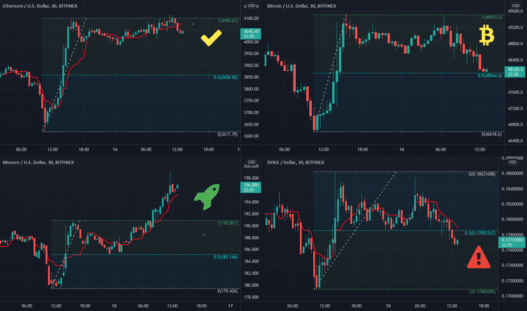The width and height of the screenshot is (527, 311).
Task: Open the USD currency selector on Ethereum chart
Action: point(252,6)
